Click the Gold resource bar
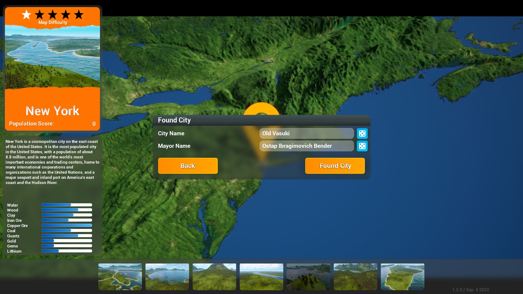The width and height of the screenshot is (523, 294). 67,241
